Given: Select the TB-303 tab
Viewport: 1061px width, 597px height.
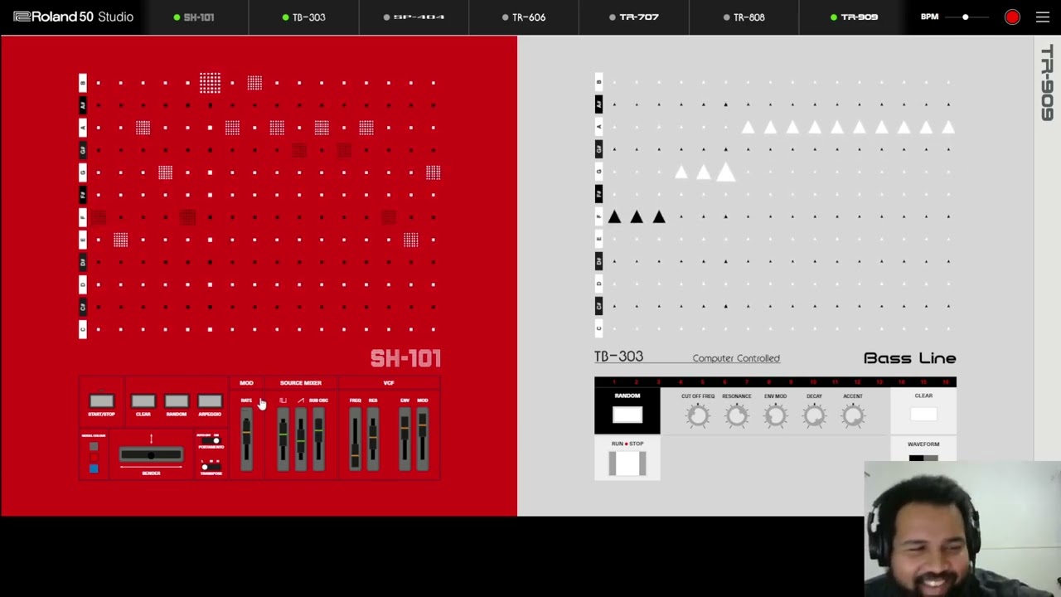Looking at the screenshot, I should (303, 17).
